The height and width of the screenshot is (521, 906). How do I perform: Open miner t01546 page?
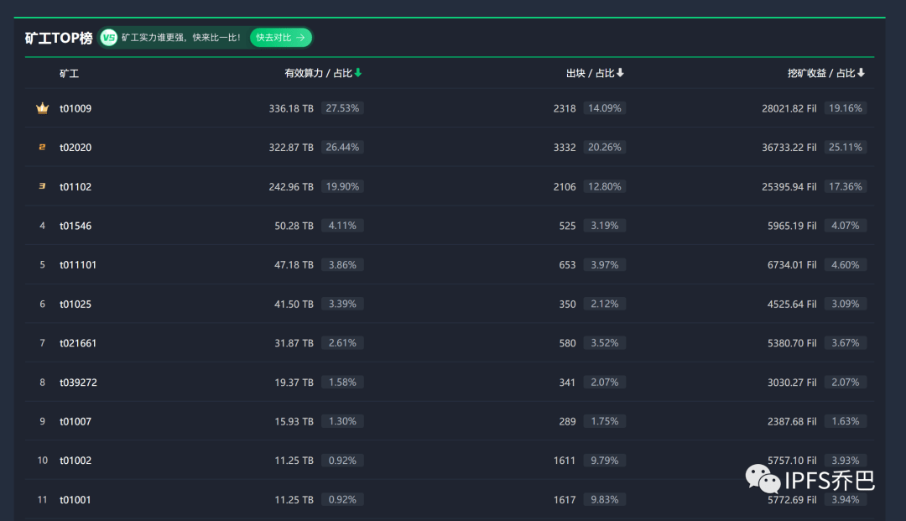[75, 226]
